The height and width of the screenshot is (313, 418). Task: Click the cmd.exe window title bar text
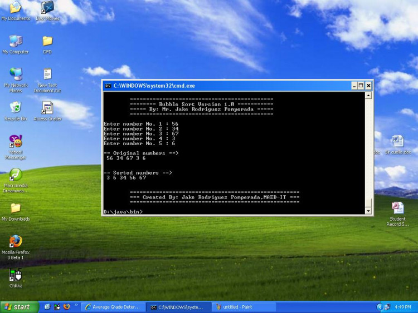154,86
